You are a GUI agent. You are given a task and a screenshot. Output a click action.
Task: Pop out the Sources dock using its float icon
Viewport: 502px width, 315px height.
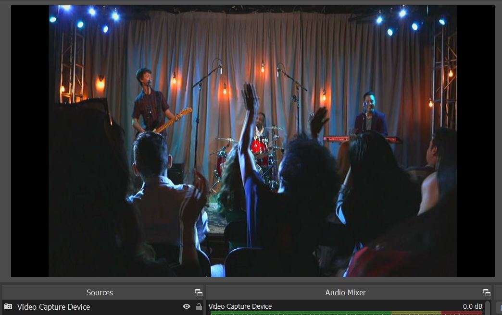(x=199, y=292)
